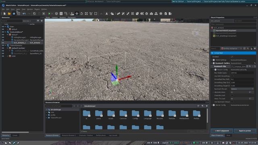This screenshot has height=145, width=258.
Task: Create a new world with the New file icon
Action: point(4,14)
